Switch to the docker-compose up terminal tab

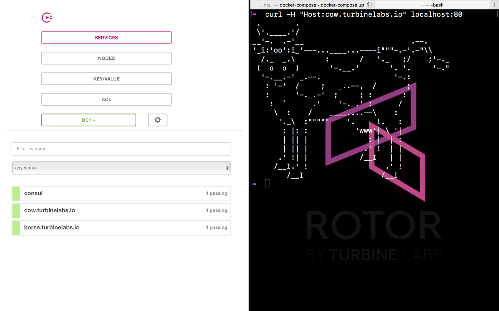[x=312, y=5]
